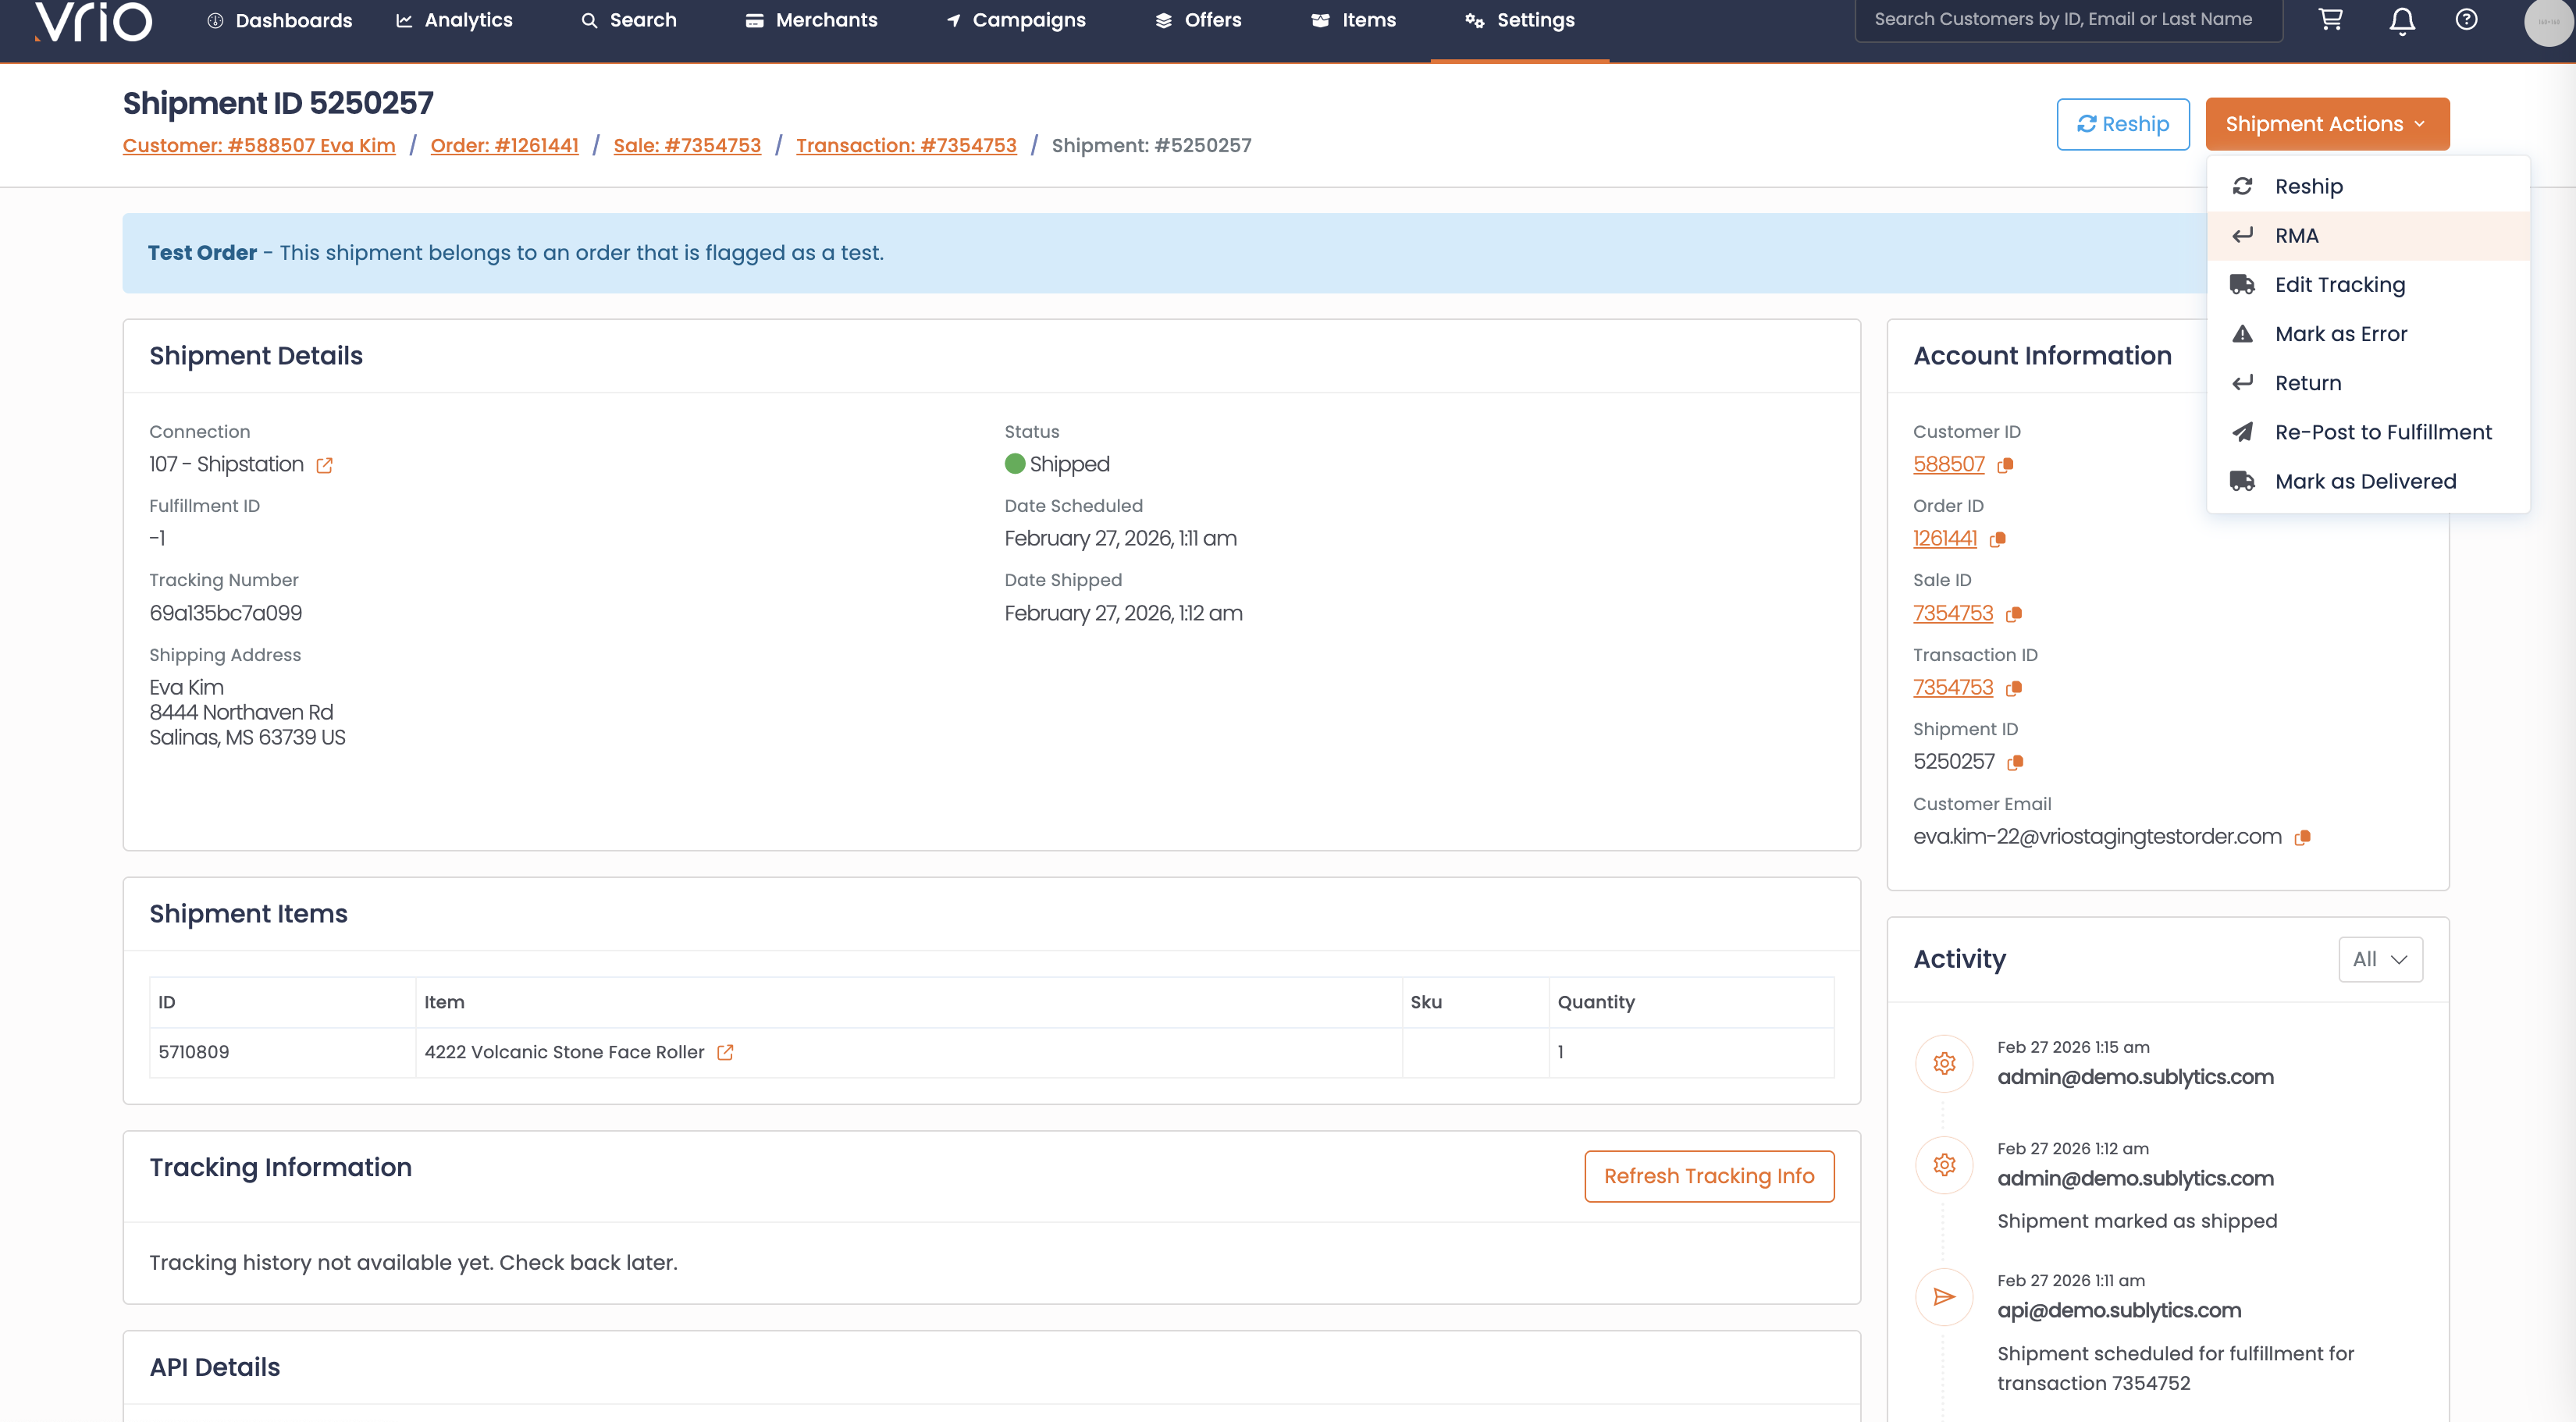The width and height of the screenshot is (2576, 1422).
Task: Expand the Activity filter All dropdown
Action: click(2380, 959)
